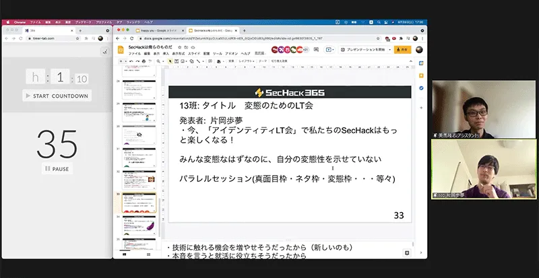Click the 切り替え効果 transition button
This screenshot has height=278, width=539.
(x=279, y=61)
